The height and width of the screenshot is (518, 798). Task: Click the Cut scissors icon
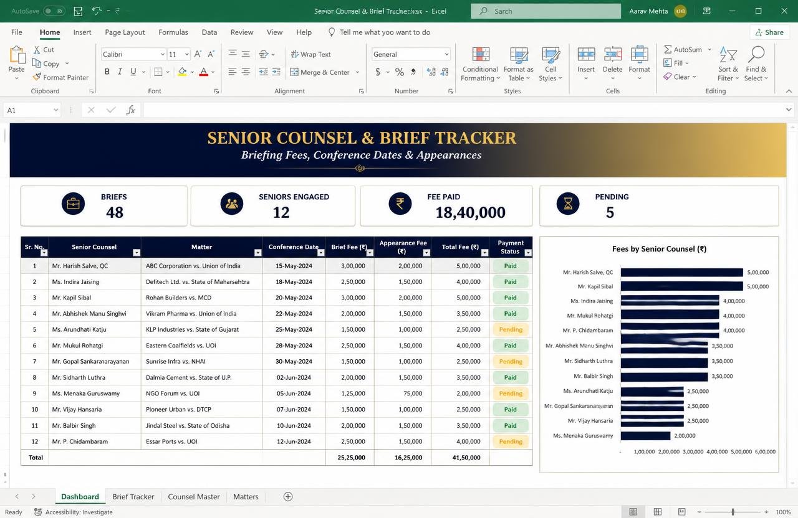pos(37,50)
